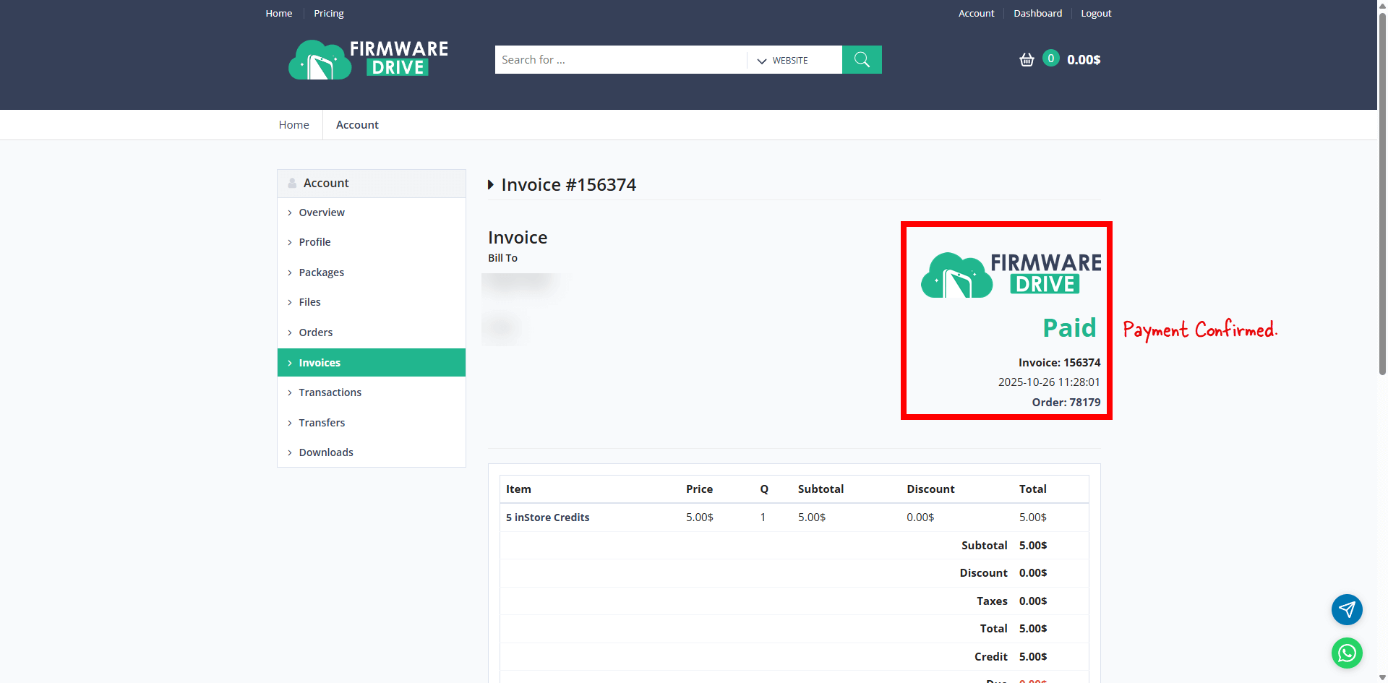1388x683 pixels.
Task: Click the magnifier search button
Action: point(862,59)
